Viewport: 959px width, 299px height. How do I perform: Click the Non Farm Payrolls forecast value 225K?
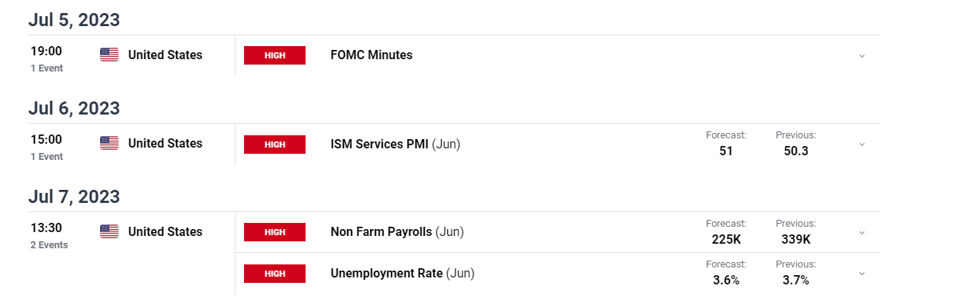[727, 239]
